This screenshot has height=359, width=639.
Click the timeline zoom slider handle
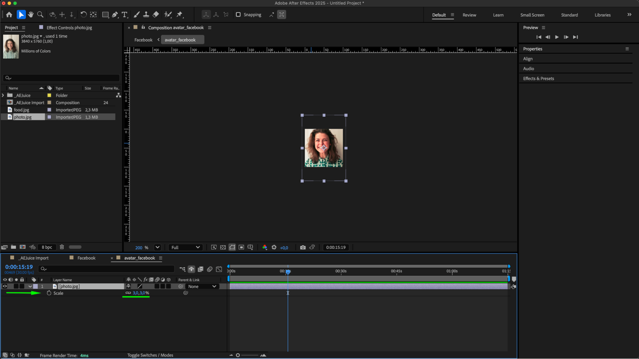pos(238,355)
